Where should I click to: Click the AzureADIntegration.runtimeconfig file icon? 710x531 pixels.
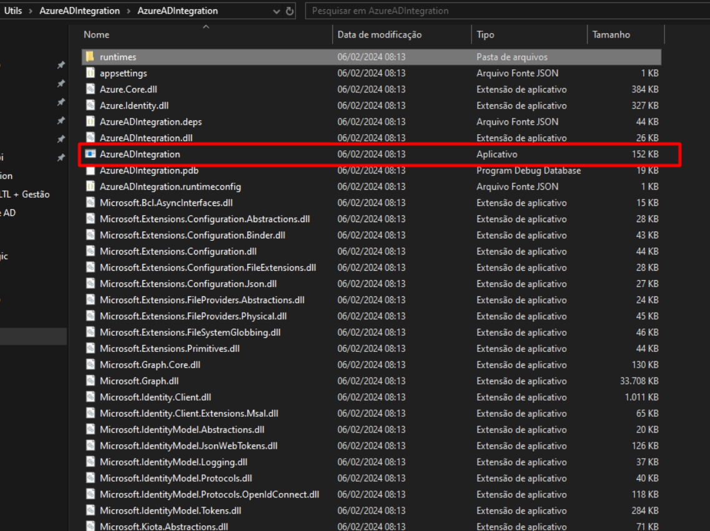91,187
